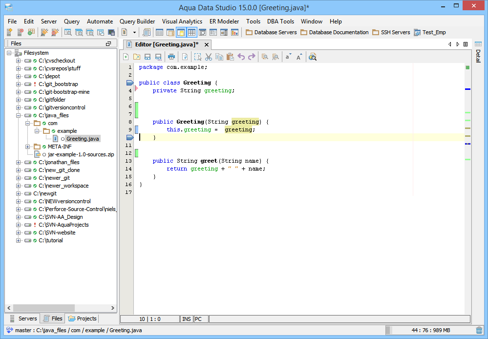Expand the META-INF folder node
Image resolution: width=488 pixels, height=339 pixels.
click(28, 147)
